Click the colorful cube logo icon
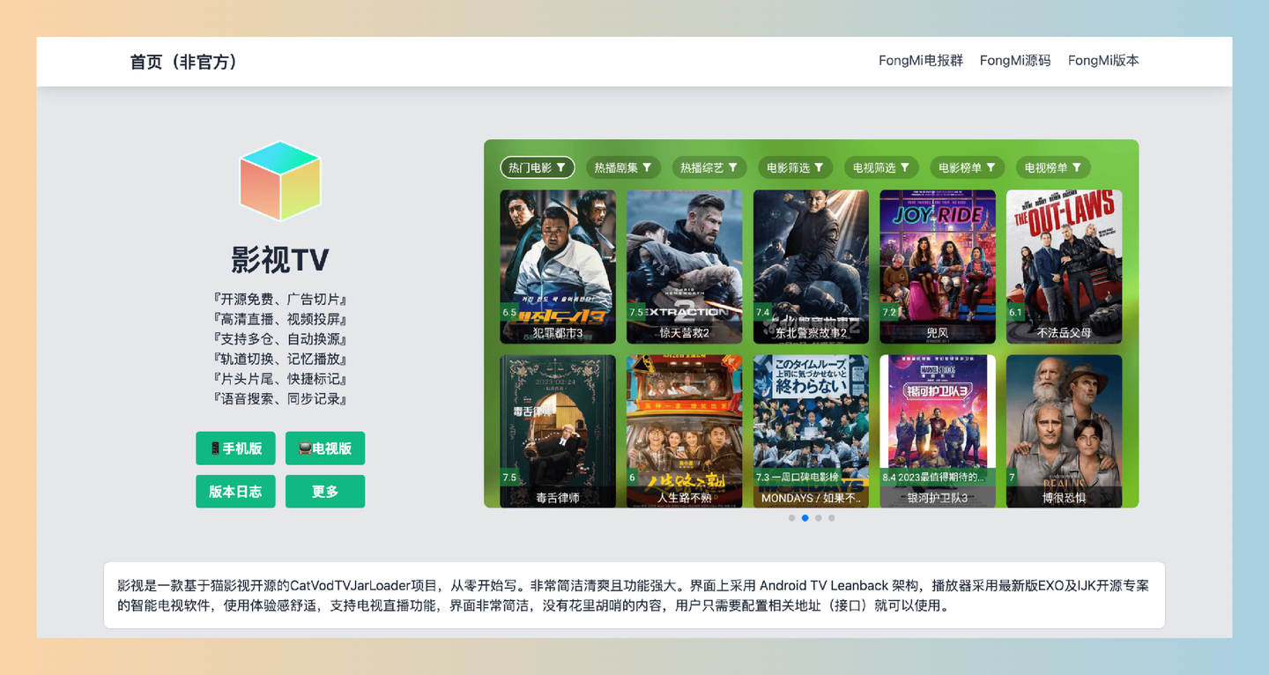1269x675 pixels. (279, 180)
